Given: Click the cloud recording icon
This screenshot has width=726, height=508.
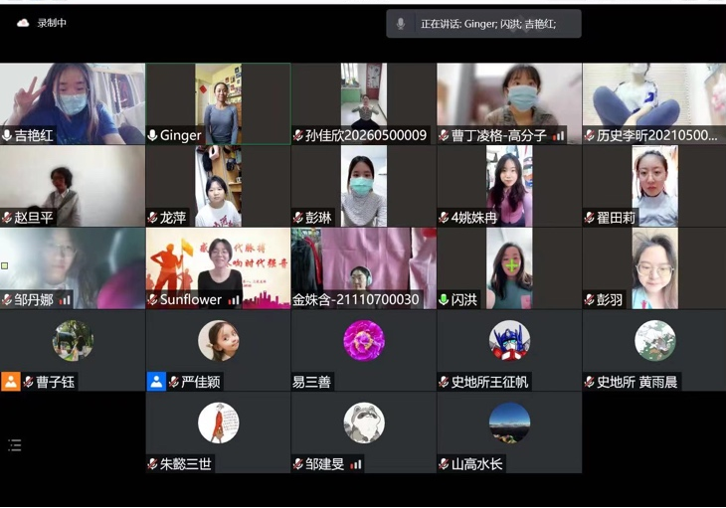Looking at the screenshot, I should point(23,23).
